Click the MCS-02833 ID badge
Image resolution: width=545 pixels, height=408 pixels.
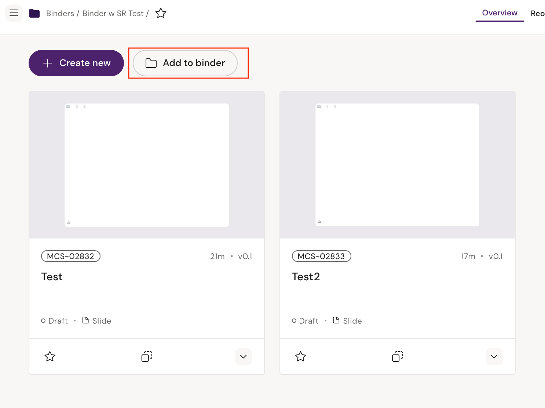pos(321,256)
